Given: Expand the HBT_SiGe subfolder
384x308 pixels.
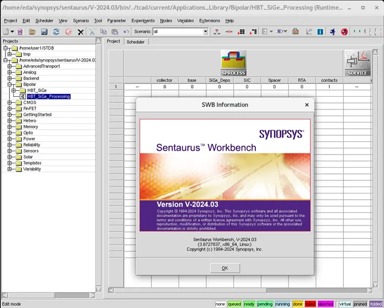Looking at the screenshot, I should [13, 91].
